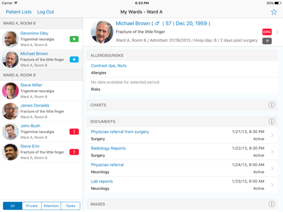Switch to the Attention filter tab
This screenshot has width=283, height=212.
point(51,206)
